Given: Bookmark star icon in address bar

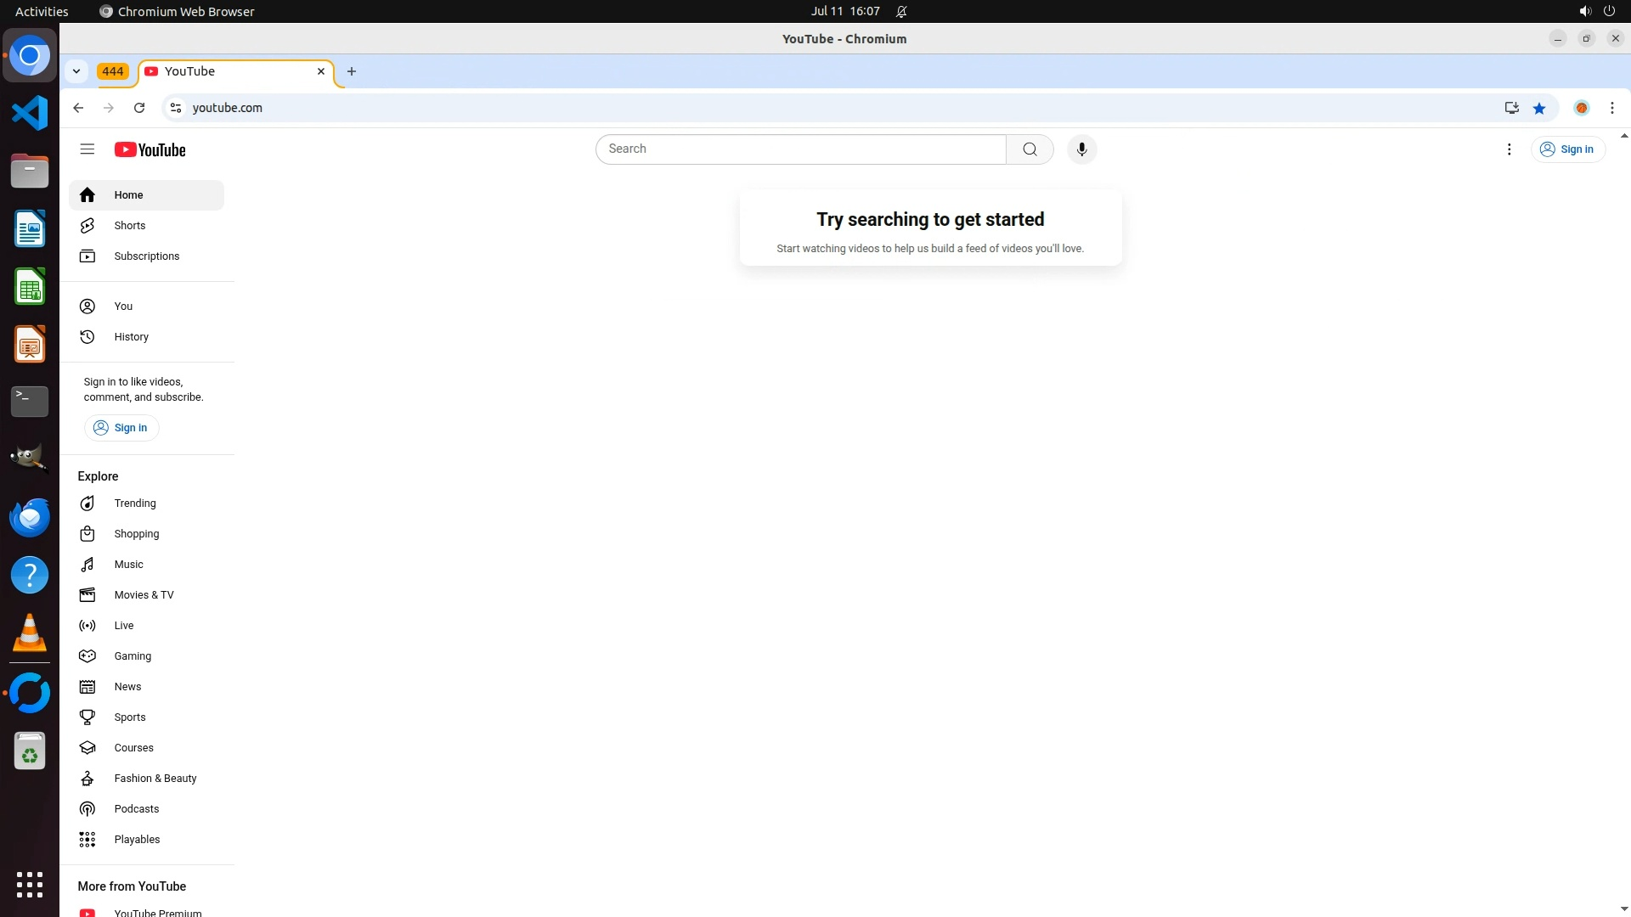Looking at the screenshot, I should [x=1539, y=108].
